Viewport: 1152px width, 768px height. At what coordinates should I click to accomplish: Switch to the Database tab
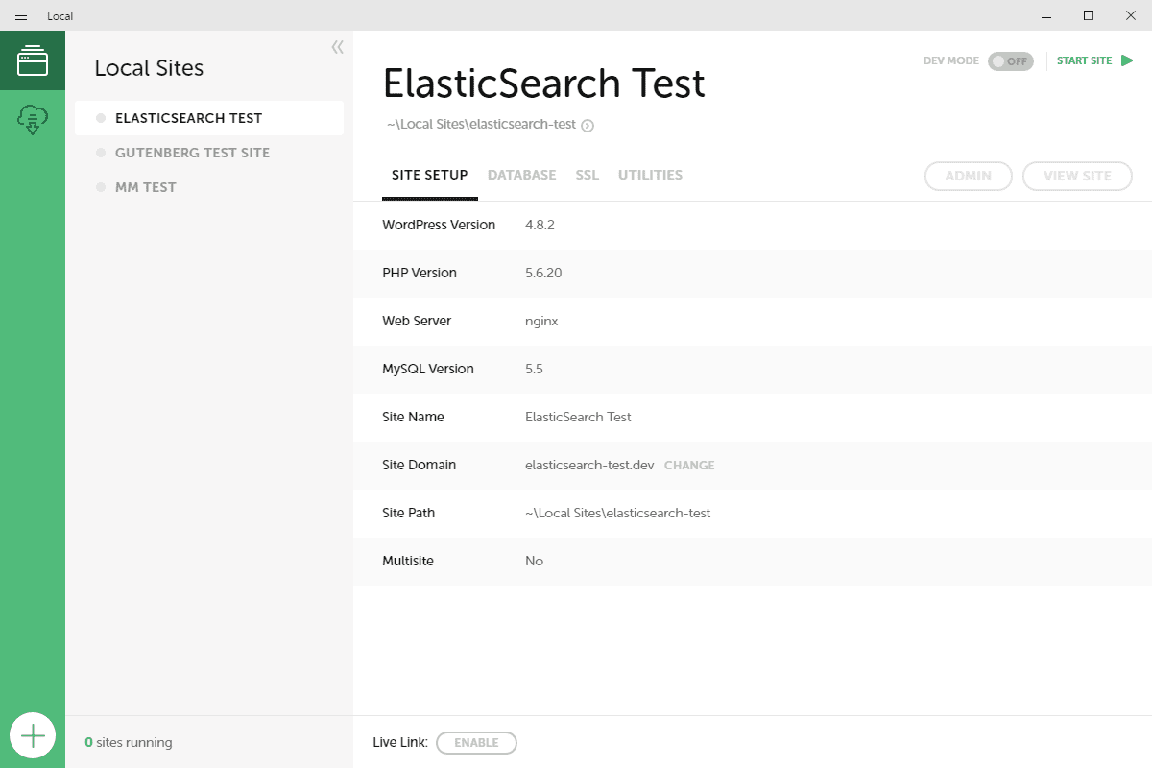coord(521,175)
